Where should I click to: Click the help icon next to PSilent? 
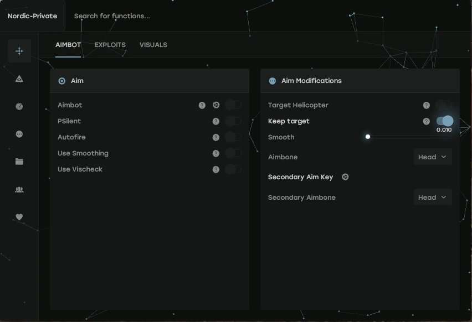216,121
